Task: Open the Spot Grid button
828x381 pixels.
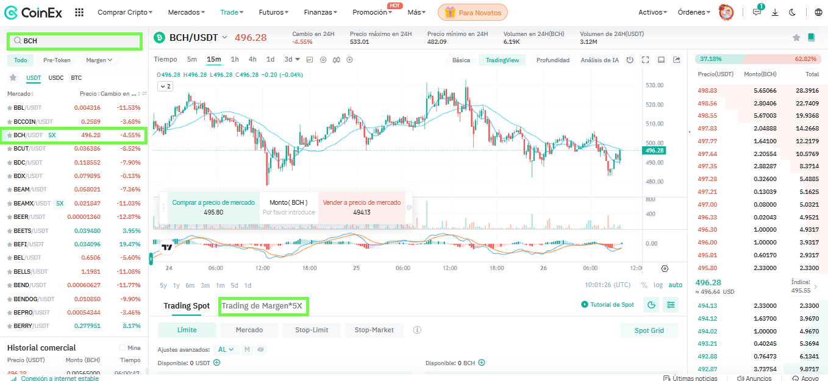Action: [x=649, y=330]
